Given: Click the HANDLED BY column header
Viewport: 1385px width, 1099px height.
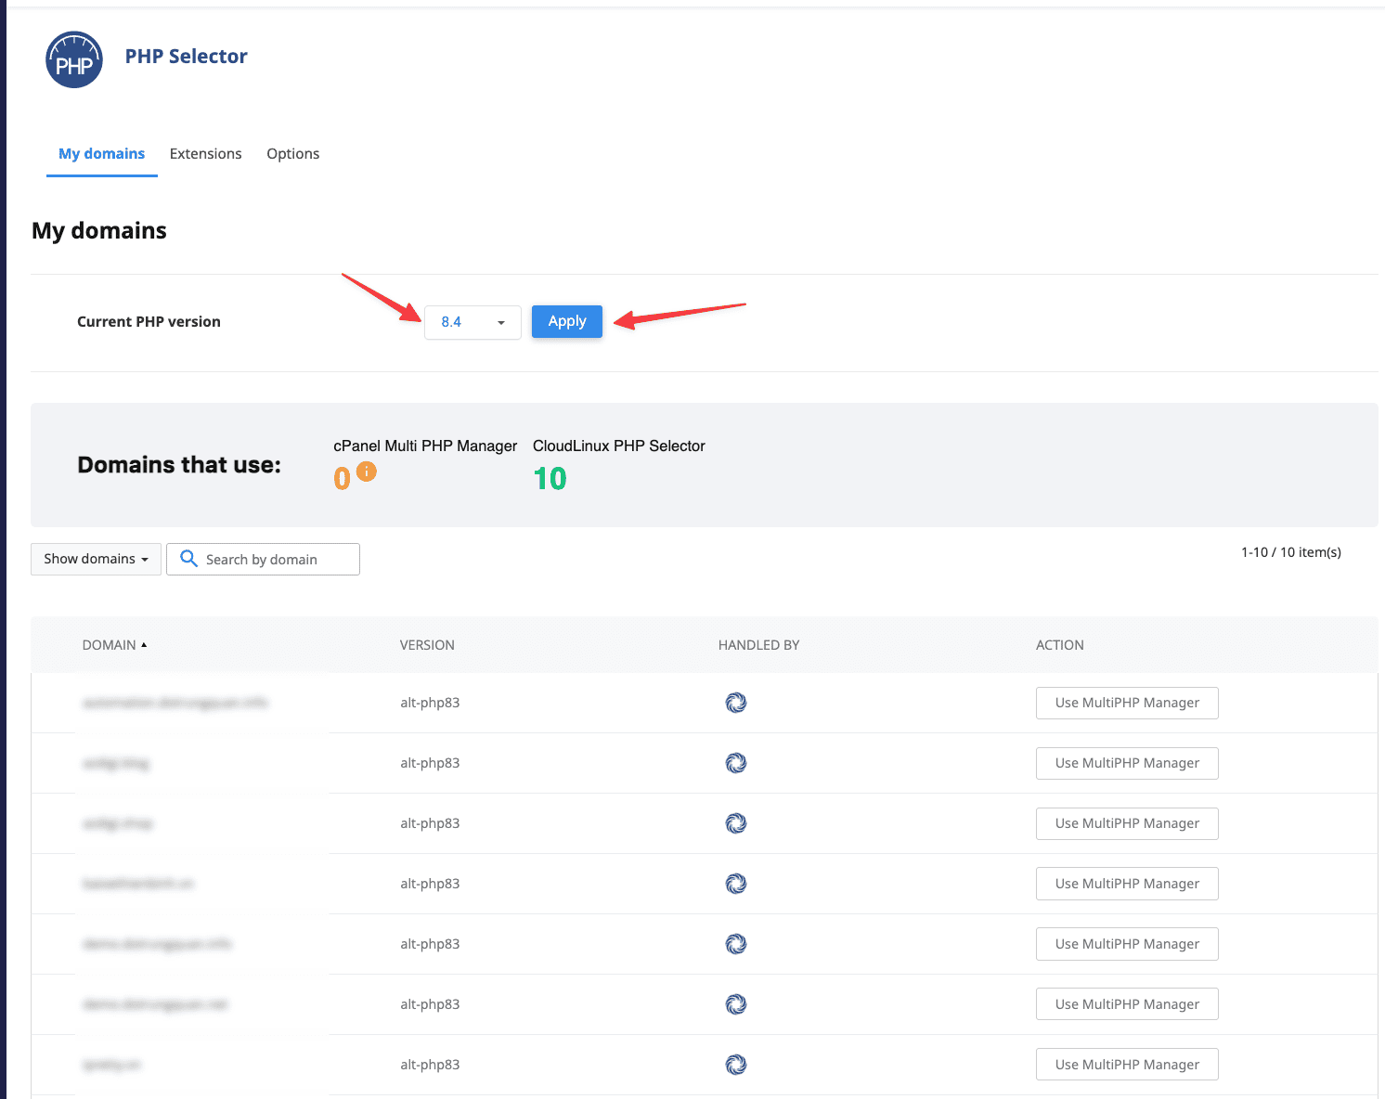Looking at the screenshot, I should click(758, 645).
